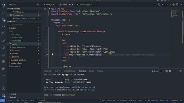The height and width of the screenshot is (103, 184).
Task: Close the terminal panel
Action: pos(181,71)
